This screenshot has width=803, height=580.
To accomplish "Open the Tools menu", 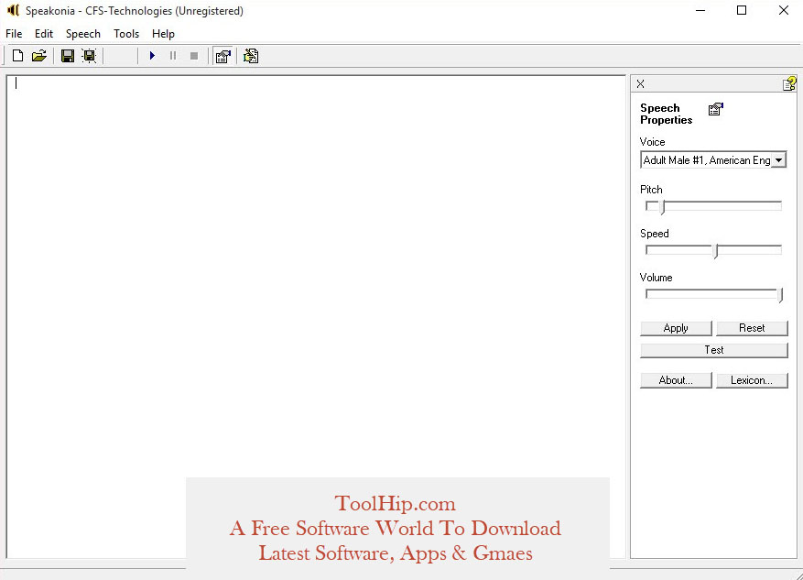I will tap(126, 34).
